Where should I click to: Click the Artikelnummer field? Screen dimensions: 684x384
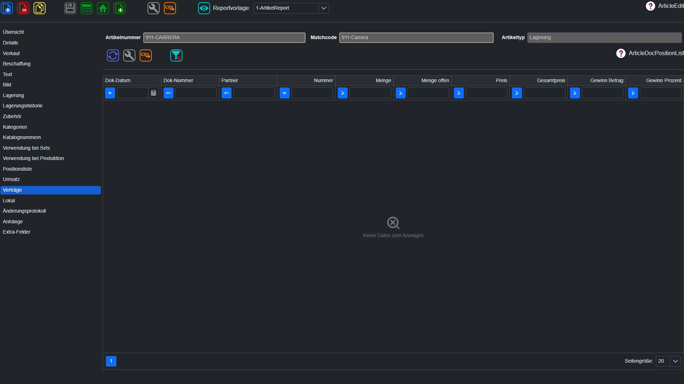point(224,37)
